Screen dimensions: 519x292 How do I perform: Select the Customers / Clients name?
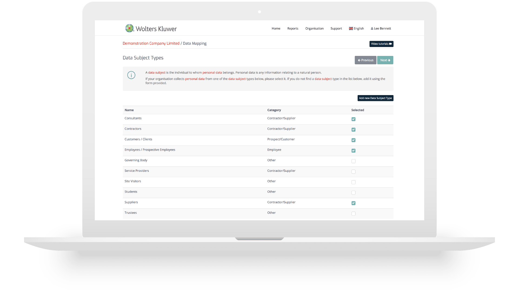point(138,139)
